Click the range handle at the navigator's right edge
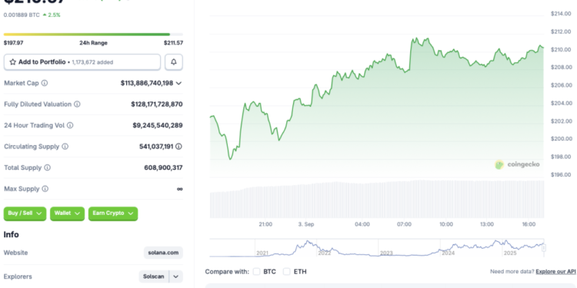The height and width of the screenshot is (288, 577). coord(544,248)
